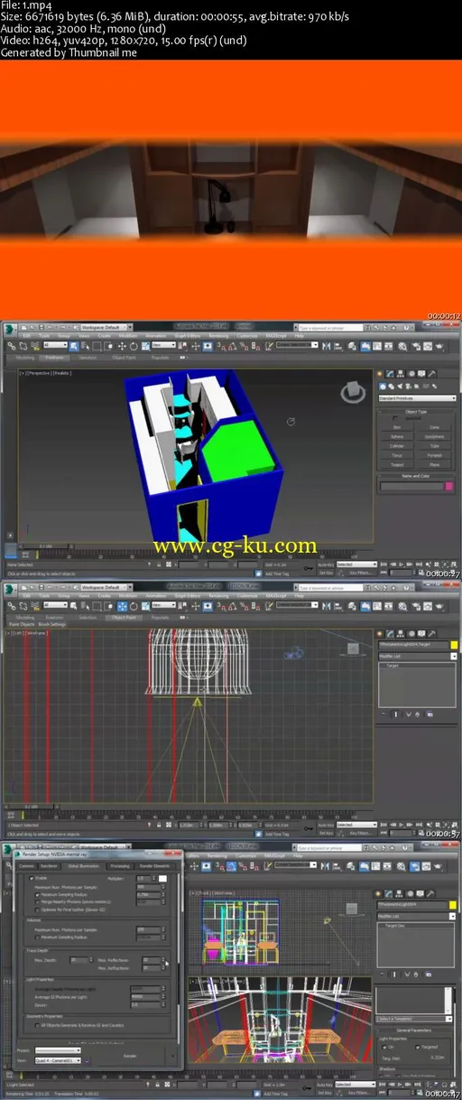The width and height of the screenshot is (462, 1100).
Task: Toggle Merge Nearby Photons checkbox
Action: coord(37,901)
